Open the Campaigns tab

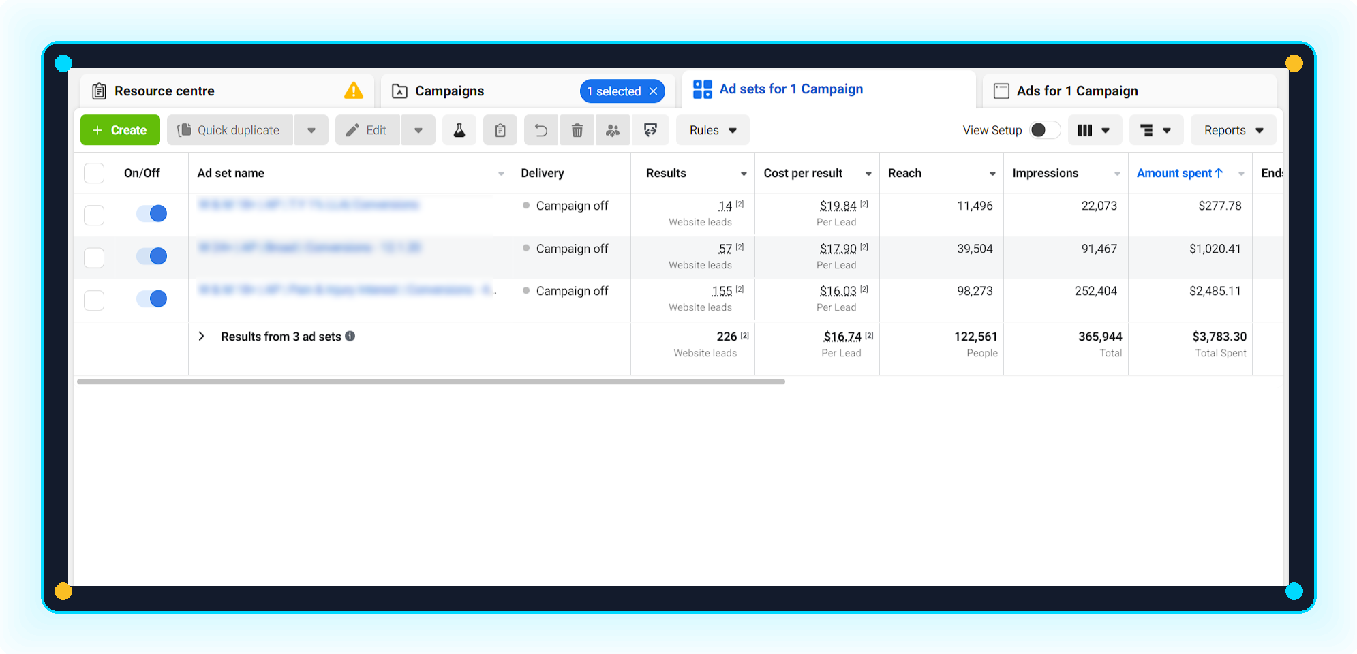tap(449, 91)
